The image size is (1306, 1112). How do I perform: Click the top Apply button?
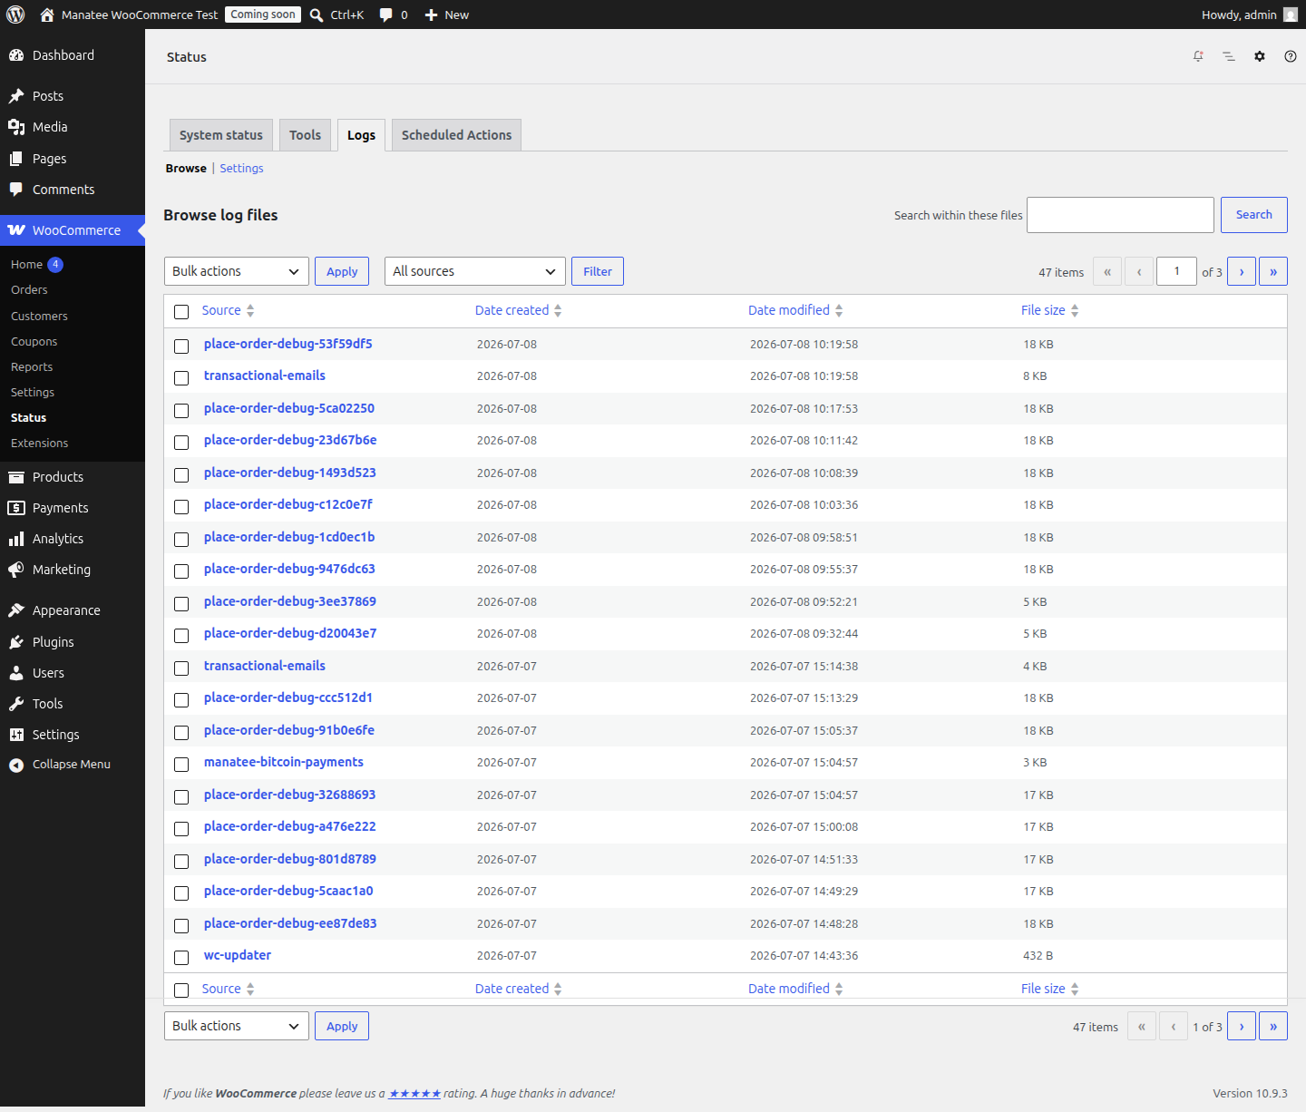342,271
